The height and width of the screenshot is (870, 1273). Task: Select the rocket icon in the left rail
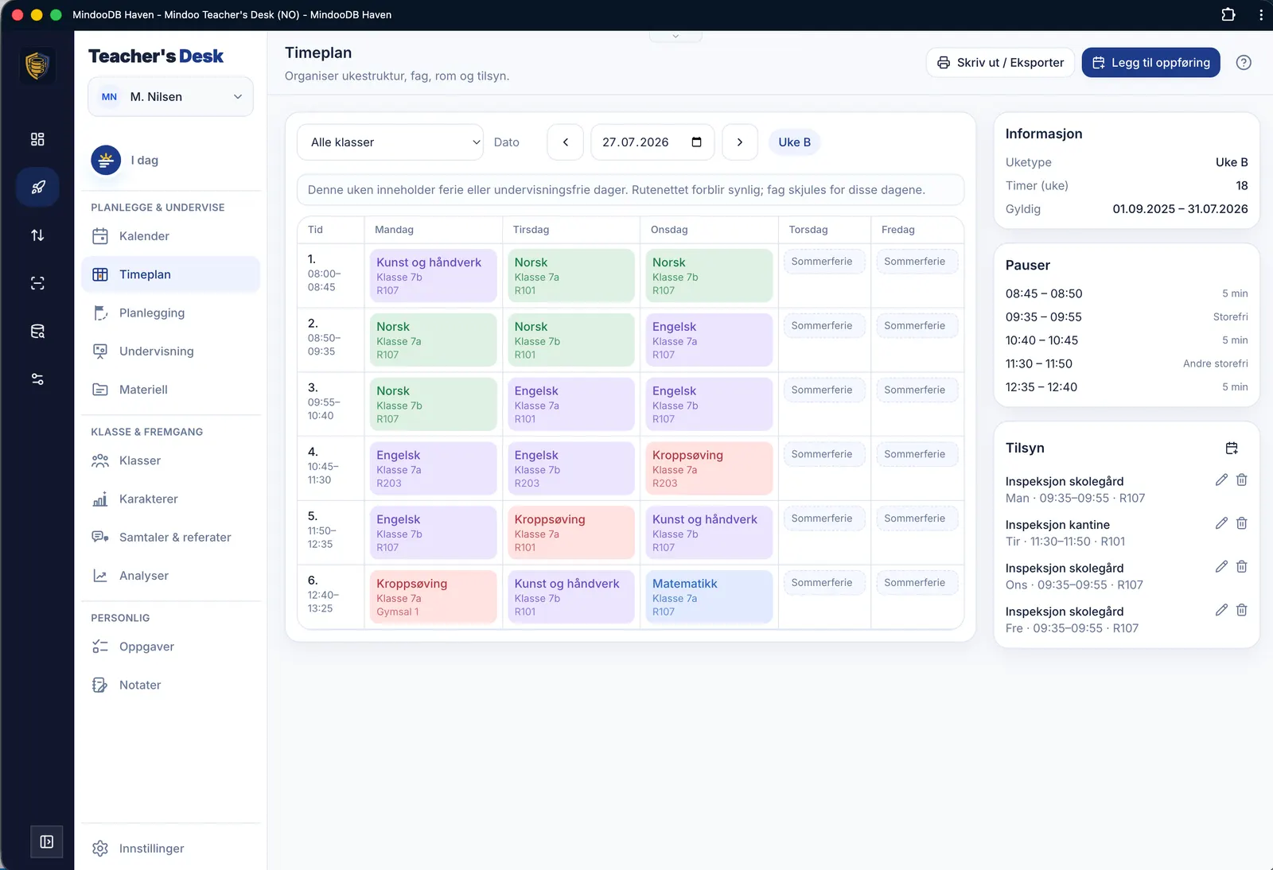click(37, 188)
